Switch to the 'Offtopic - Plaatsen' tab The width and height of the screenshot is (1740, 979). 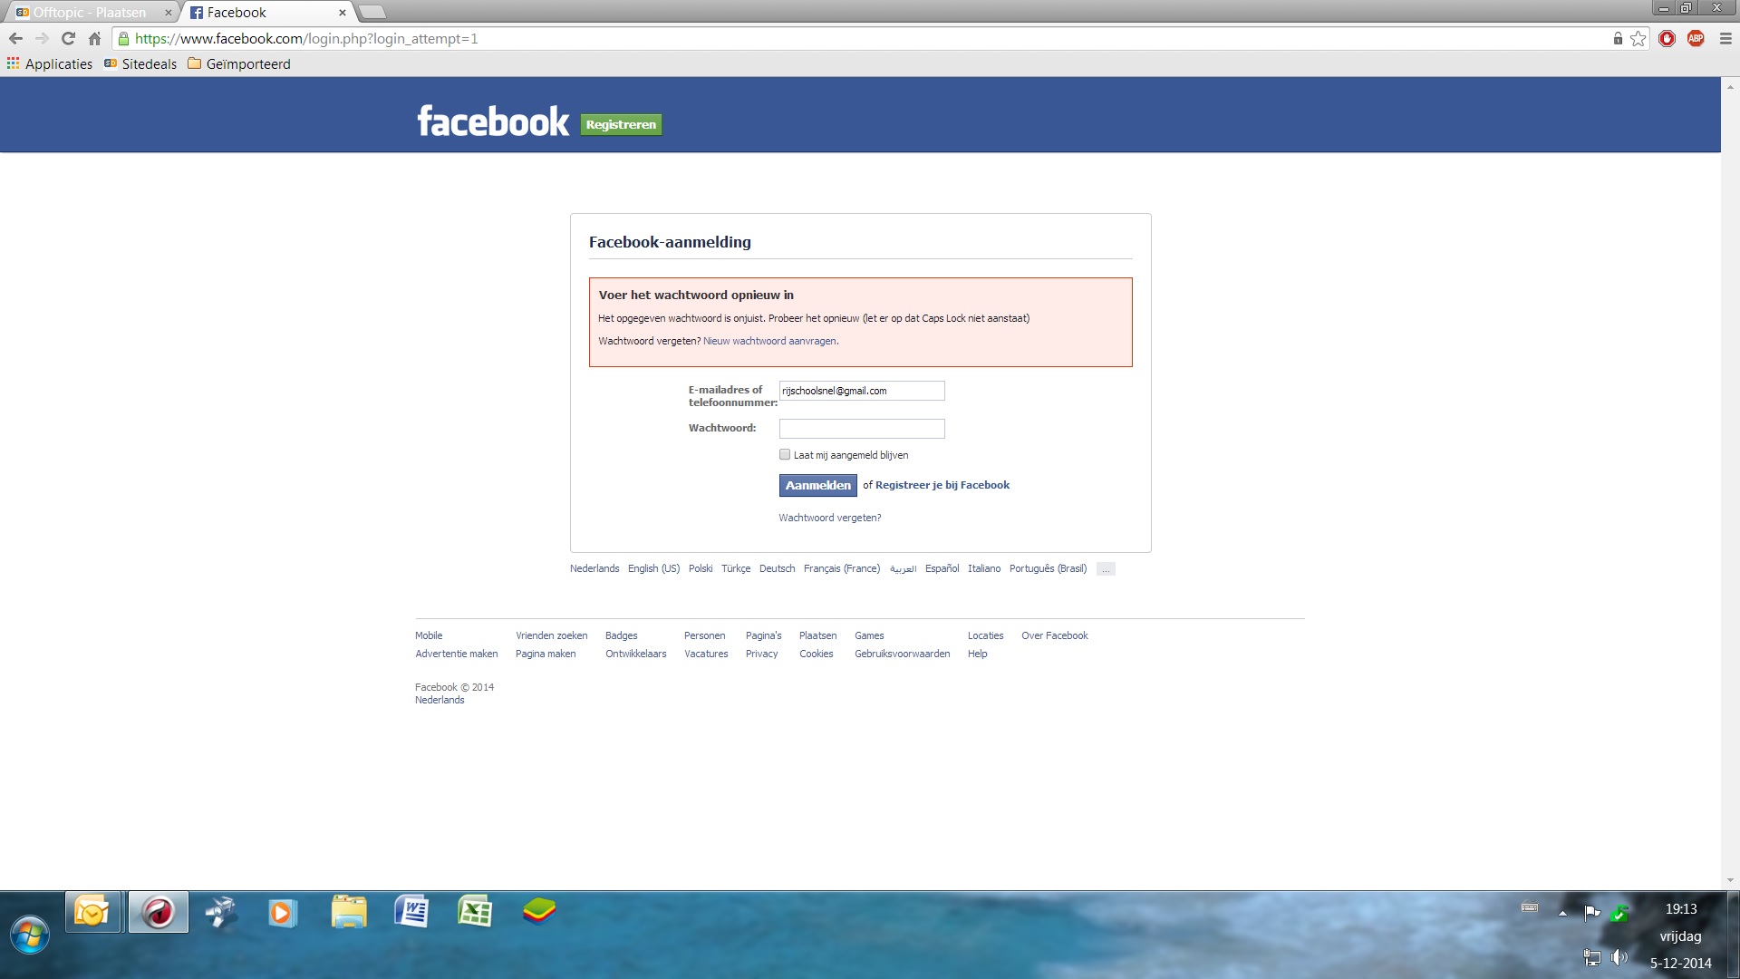pos(90,13)
